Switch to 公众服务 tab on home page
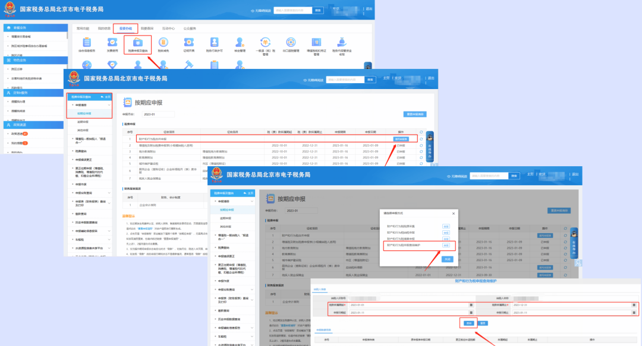 pos(190,28)
